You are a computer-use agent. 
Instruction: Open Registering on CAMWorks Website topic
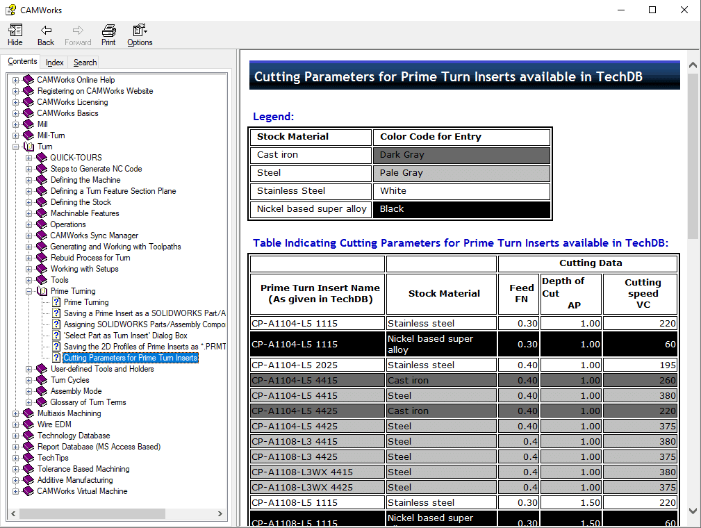[x=95, y=91]
